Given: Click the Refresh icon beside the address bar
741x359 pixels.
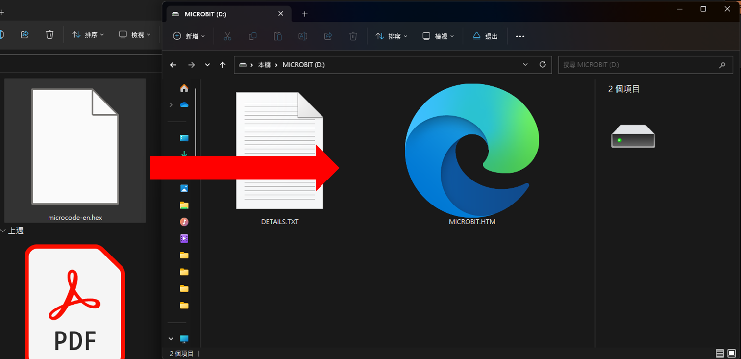Looking at the screenshot, I should coord(542,65).
